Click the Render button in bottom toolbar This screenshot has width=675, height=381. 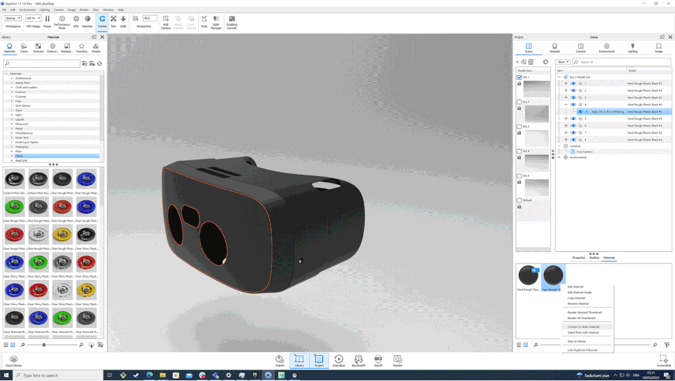397,360
